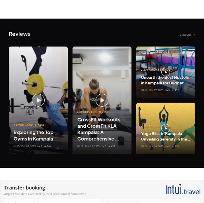
Task: Click Airport transfers executed by local companies text
Action: 45,194
